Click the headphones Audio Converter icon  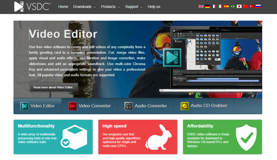pyautogui.click(x=129, y=106)
